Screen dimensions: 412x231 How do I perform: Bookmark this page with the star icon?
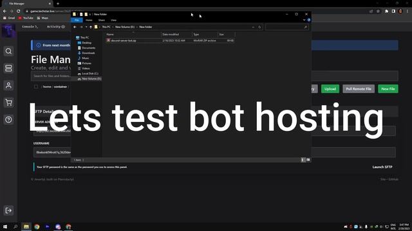coord(378,11)
